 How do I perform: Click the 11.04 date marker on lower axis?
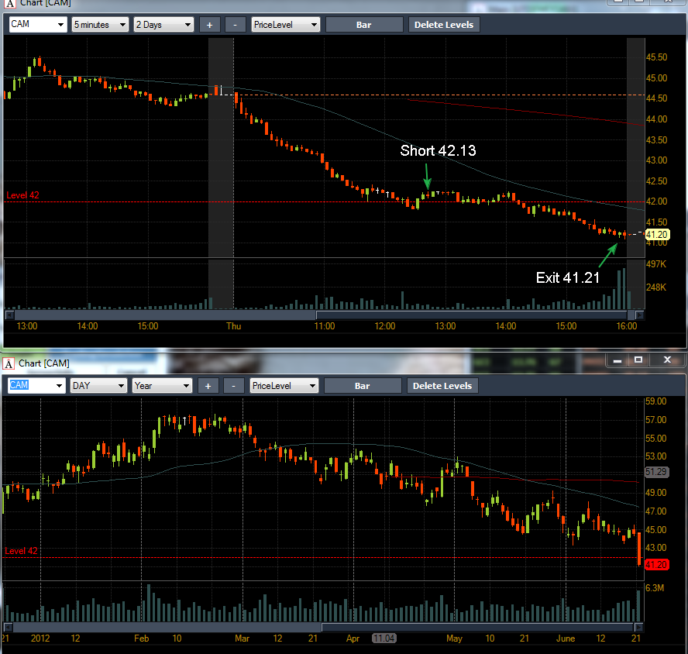point(384,639)
